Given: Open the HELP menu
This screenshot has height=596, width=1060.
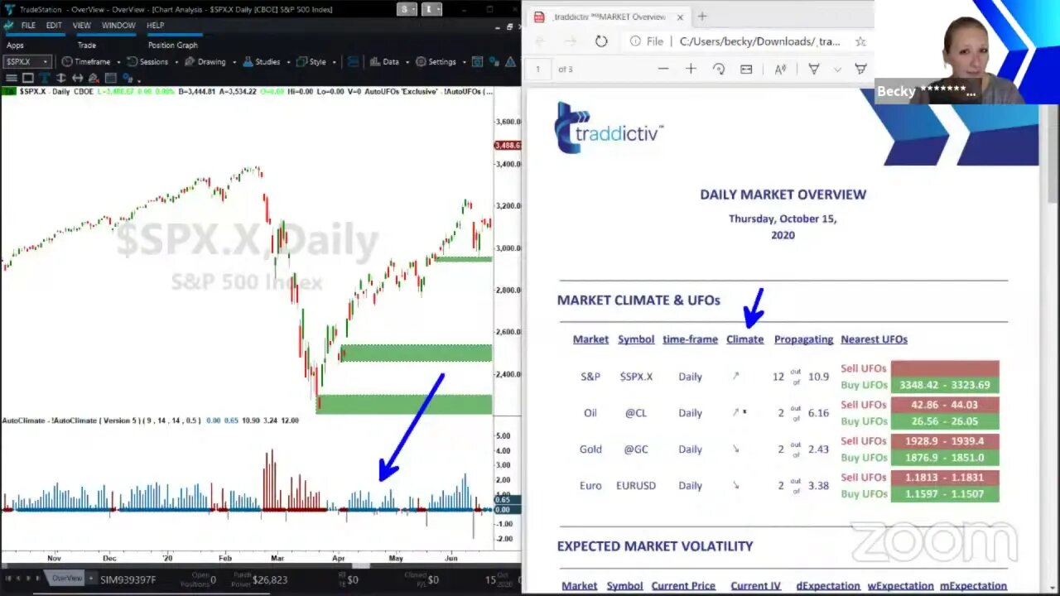Looking at the screenshot, I should [x=156, y=26].
